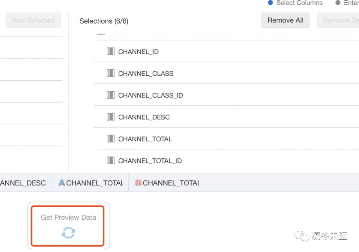Click the text-type 'A' icon in preview header
359x252 pixels.
62,183
